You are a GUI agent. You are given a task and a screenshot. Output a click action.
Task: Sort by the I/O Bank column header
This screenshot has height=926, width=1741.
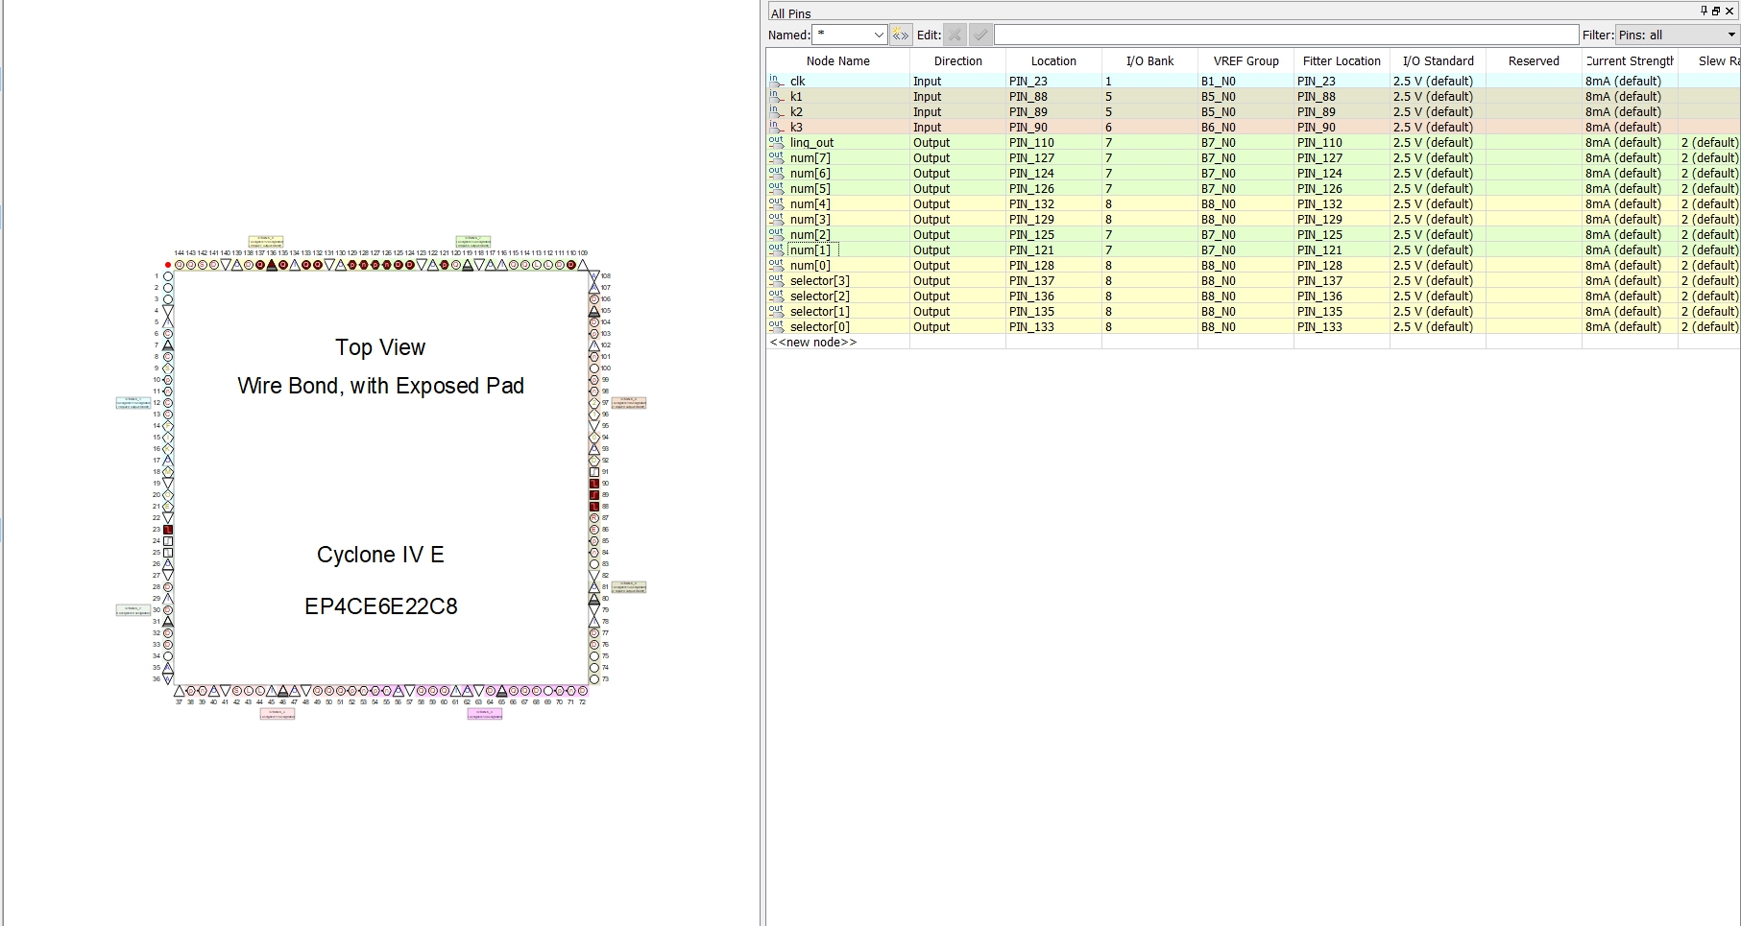click(1149, 60)
